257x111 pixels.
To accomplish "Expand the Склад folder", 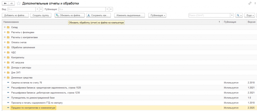I will (x=5, y=27).
